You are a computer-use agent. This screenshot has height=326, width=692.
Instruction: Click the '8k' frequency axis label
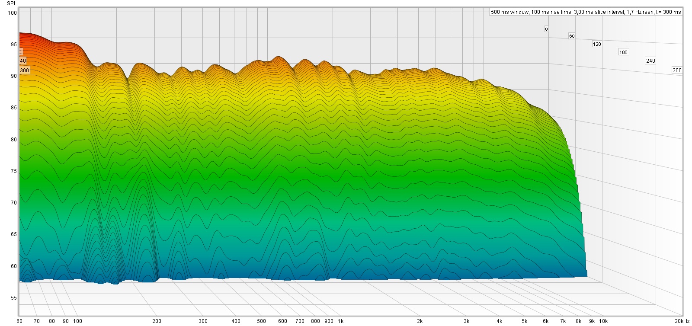click(x=579, y=321)
